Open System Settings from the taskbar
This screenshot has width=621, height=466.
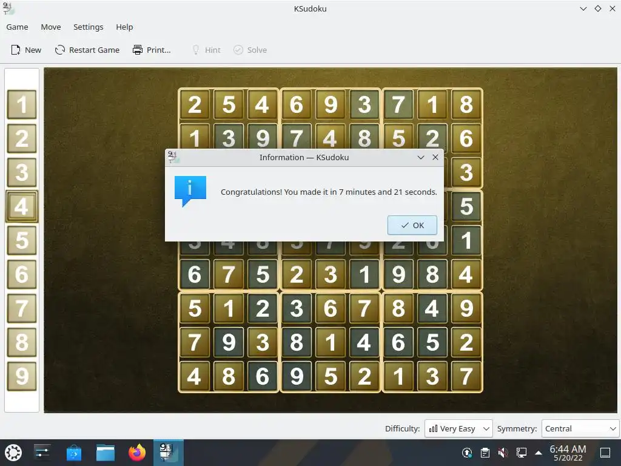[x=42, y=453]
